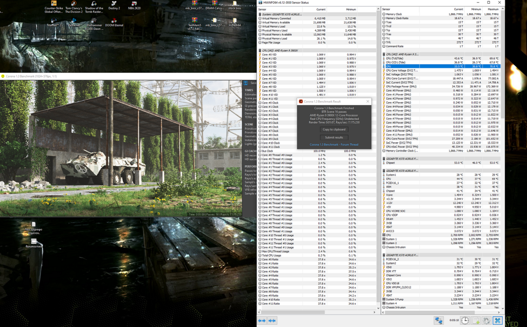This screenshot has height=327, width=527.
Task: Select Tom Clancy's The Division 2 shortcut
Action: pos(74,7)
